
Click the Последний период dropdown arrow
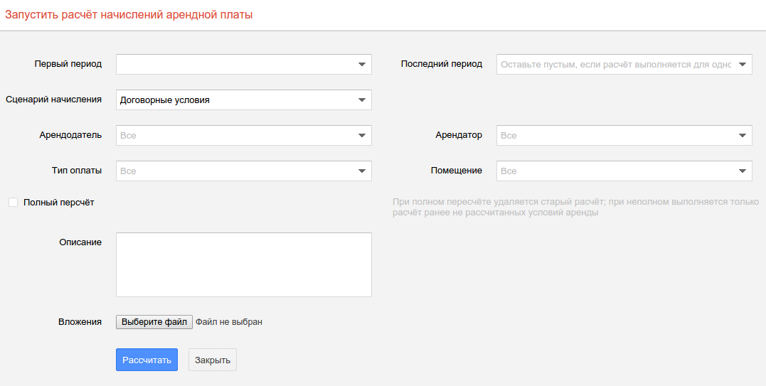(x=742, y=65)
